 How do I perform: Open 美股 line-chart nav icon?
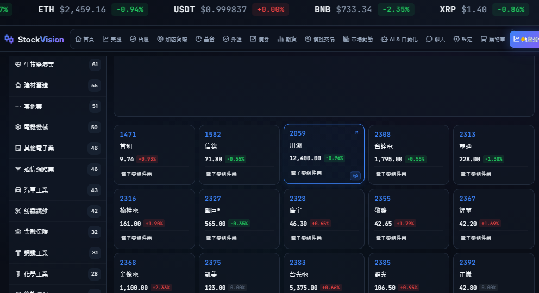tap(105, 39)
